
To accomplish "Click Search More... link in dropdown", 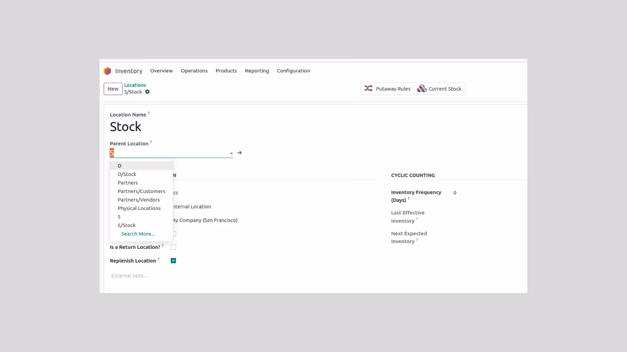I will coord(138,234).
